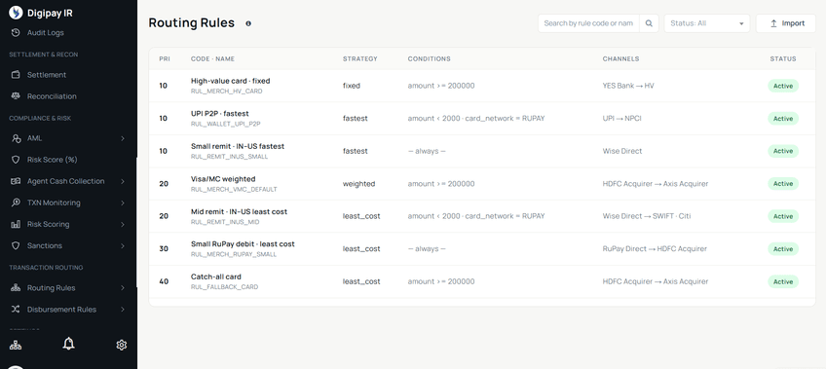Click the STRATEGY column header
The width and height of the screenshot is (826, 369).
(x=359, y=59)
